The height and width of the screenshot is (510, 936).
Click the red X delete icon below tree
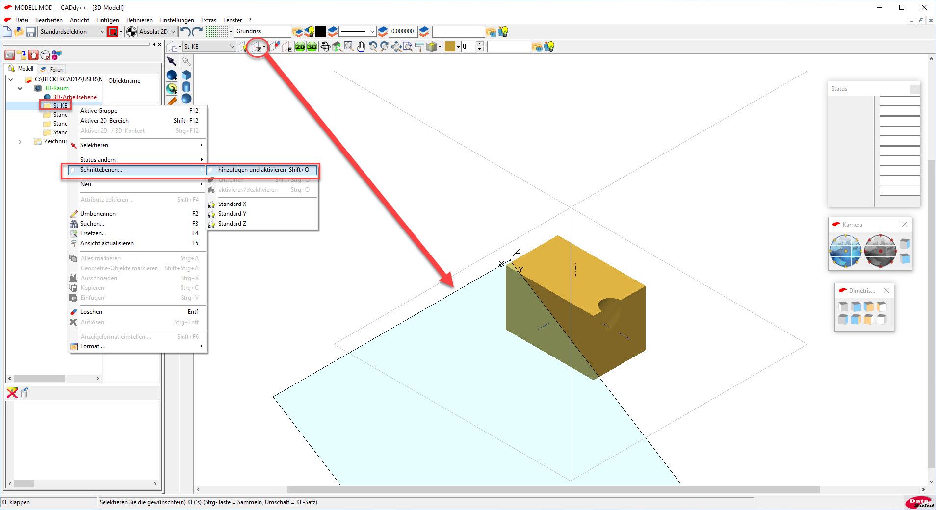pos(12,393)
